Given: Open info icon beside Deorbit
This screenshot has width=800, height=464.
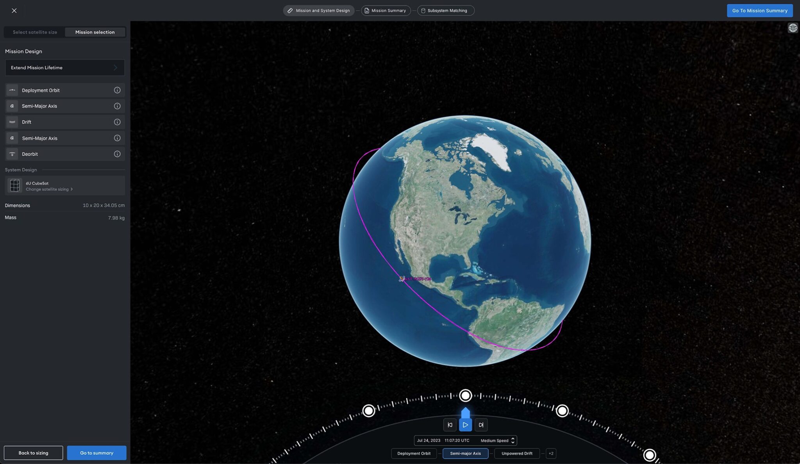Looking at the screenshot, I should coord(117,154).
